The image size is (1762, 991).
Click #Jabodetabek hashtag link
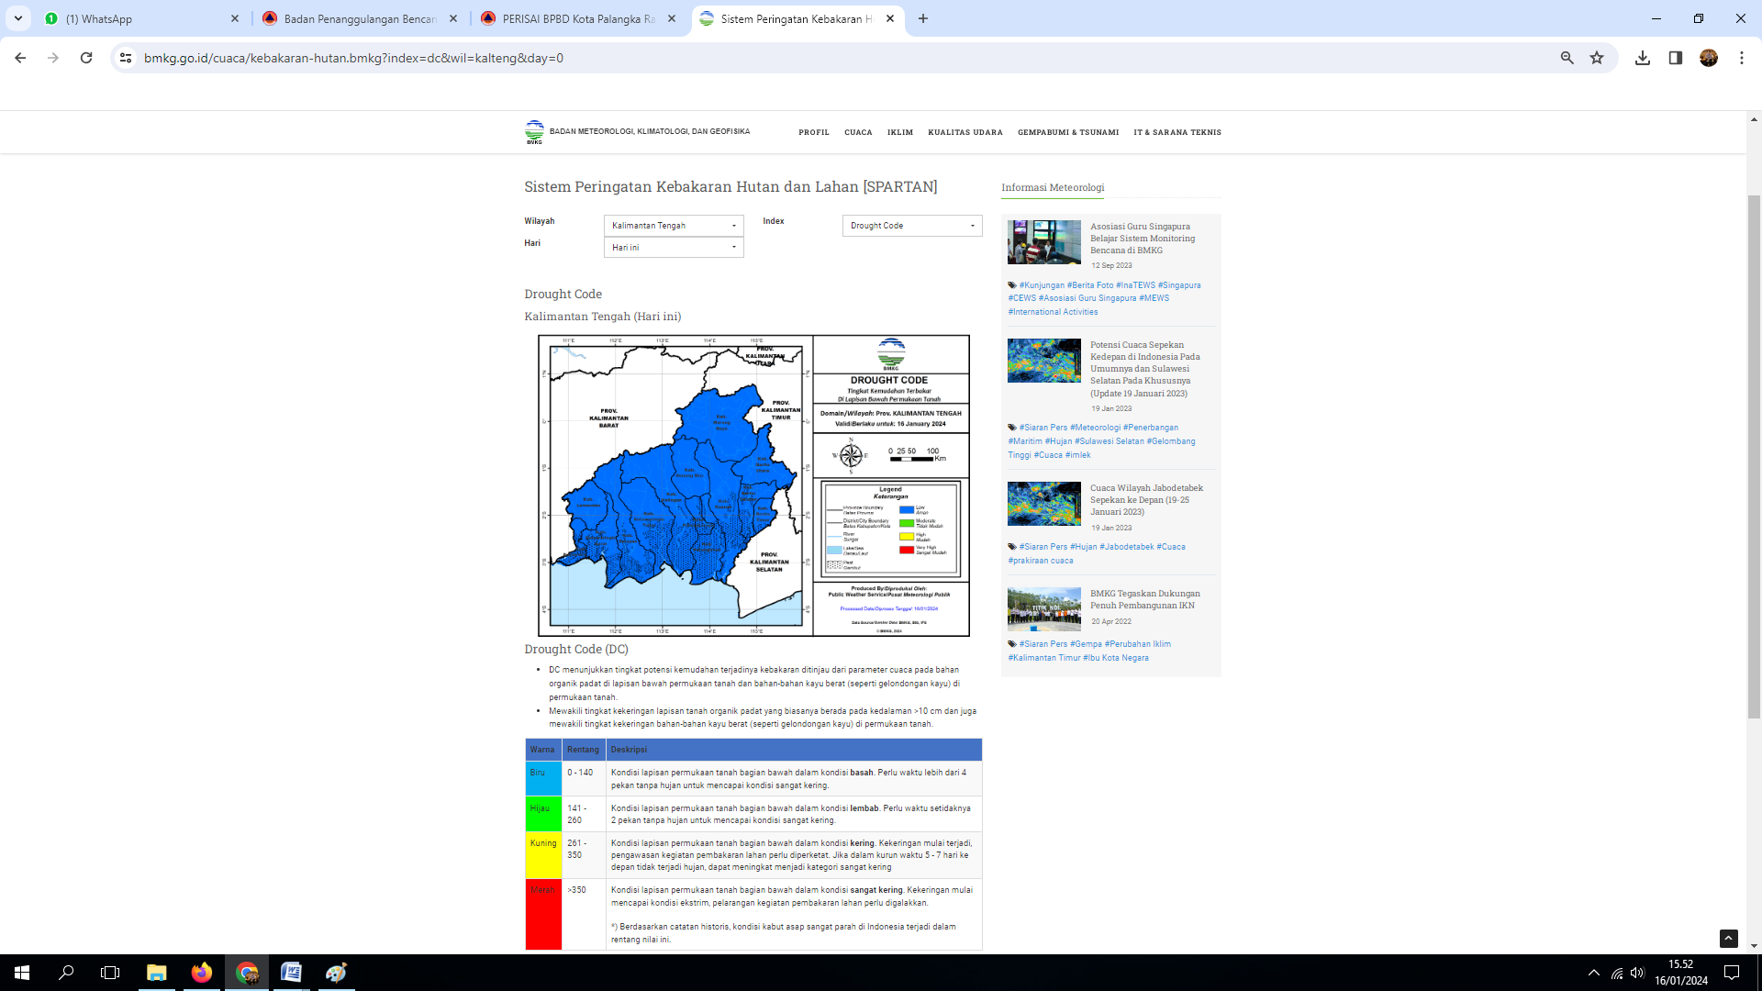pyautogui.click(x=1127, y=547)
